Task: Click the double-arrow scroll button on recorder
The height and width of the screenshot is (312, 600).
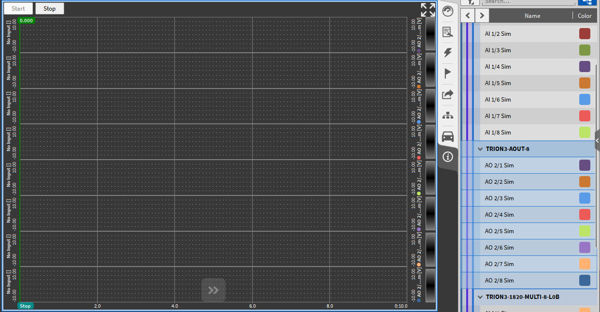Action: (214, 290)
